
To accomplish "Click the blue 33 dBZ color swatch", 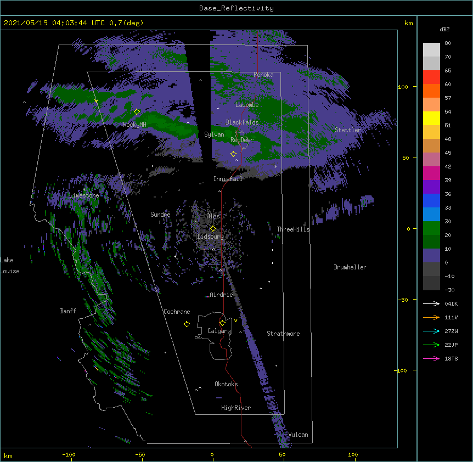I will pos(431,200).
